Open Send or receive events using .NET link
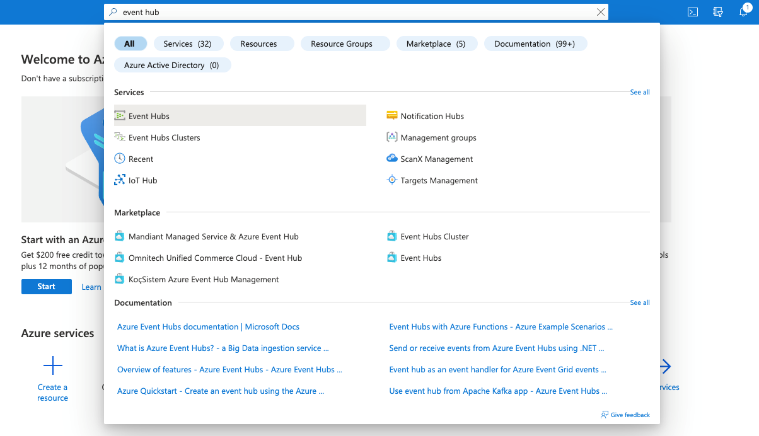The image size is (759, 436). click(x=497, y=348)
